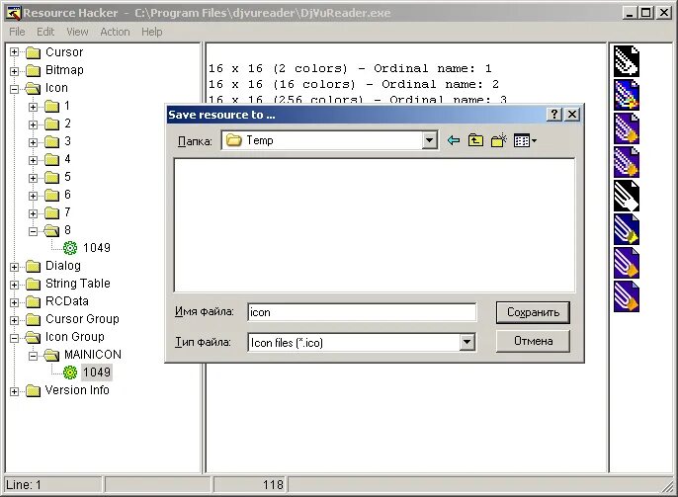
Task: Select 1049 under Icon Group MAINICON
Action: [x=97, y=373]
